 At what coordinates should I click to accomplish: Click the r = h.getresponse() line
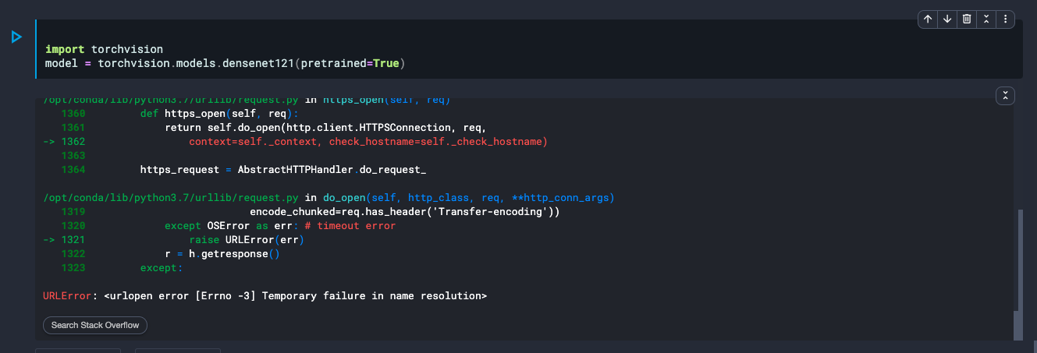click(222, 254)
